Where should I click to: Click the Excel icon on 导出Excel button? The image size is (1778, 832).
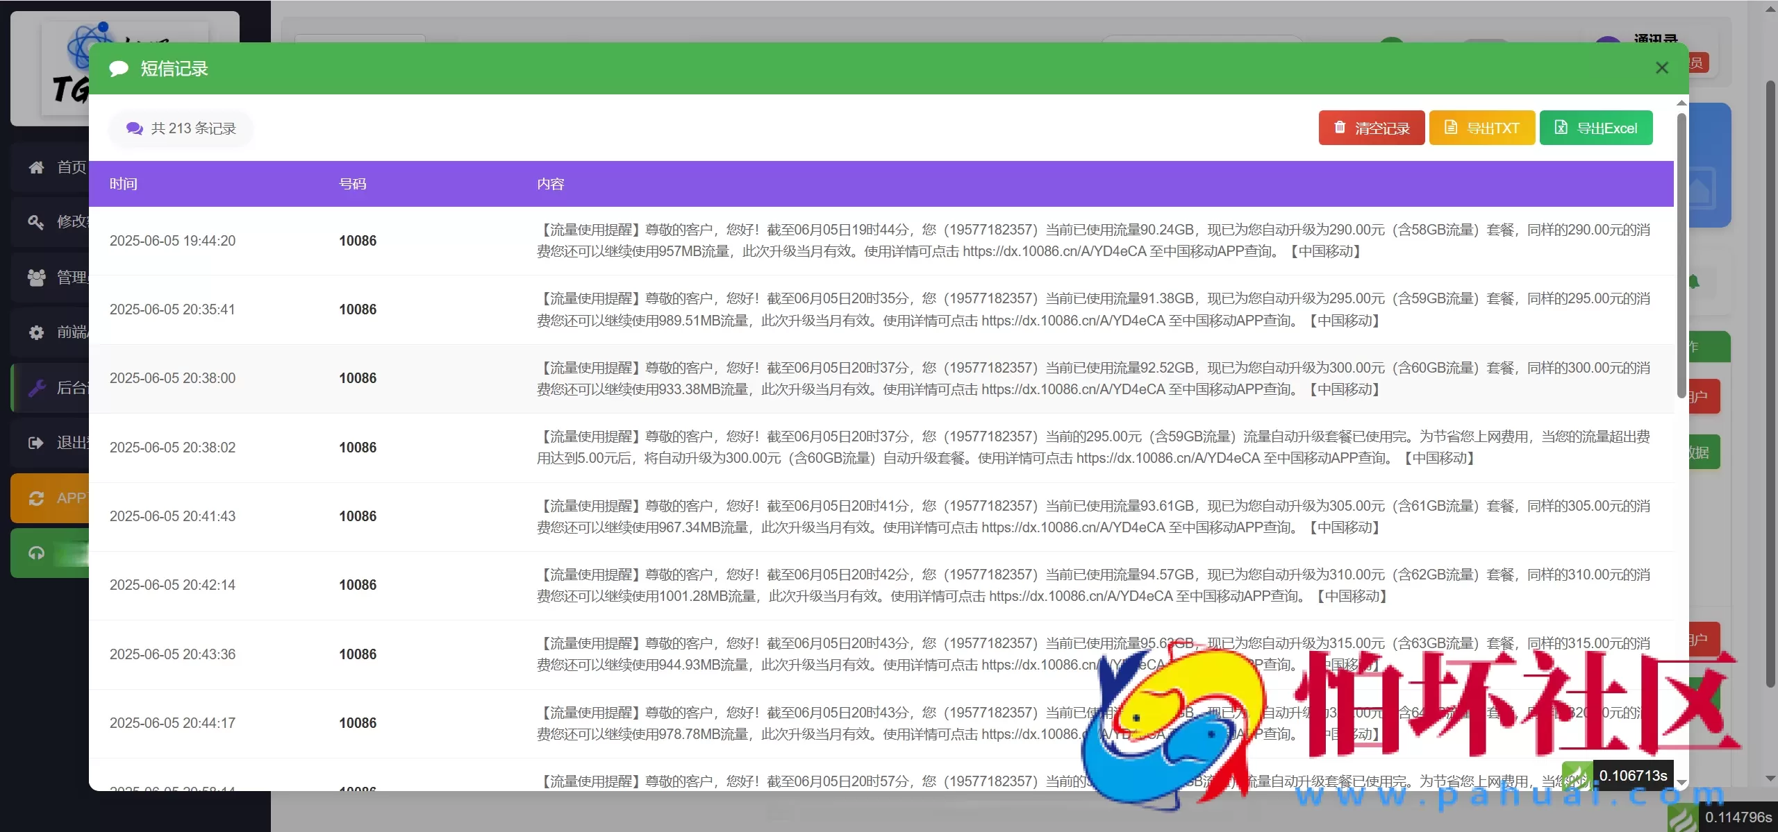[x=1561, y=128]
